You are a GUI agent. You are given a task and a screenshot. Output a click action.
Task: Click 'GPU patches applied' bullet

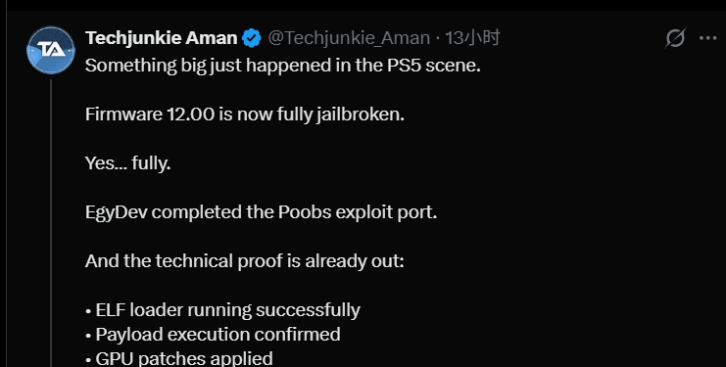click(179, 358)
